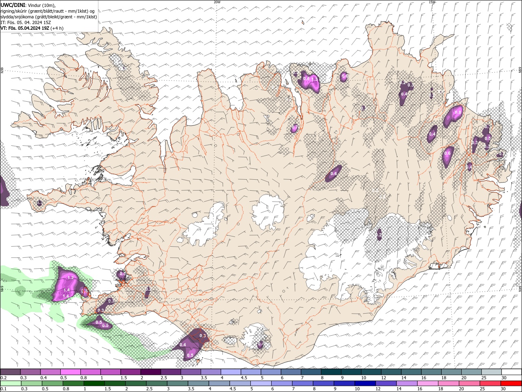Click the 0.2 swatch in sleet/snow legend
This screenshot has width=522, height=392.
(x=11, y=372)
